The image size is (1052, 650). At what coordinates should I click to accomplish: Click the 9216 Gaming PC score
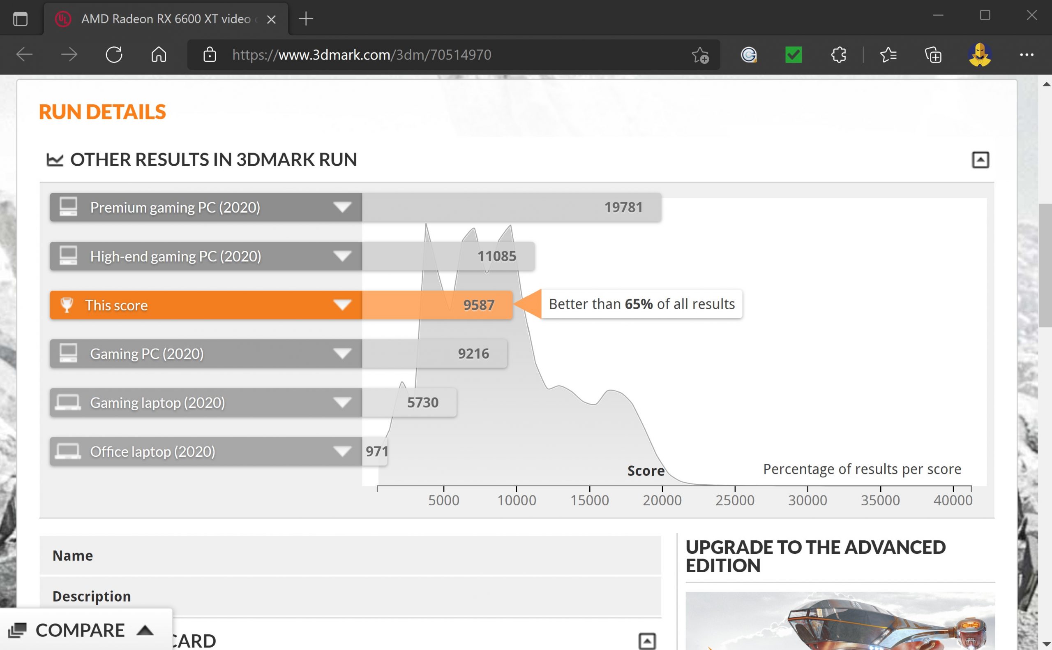pos(473,354)
